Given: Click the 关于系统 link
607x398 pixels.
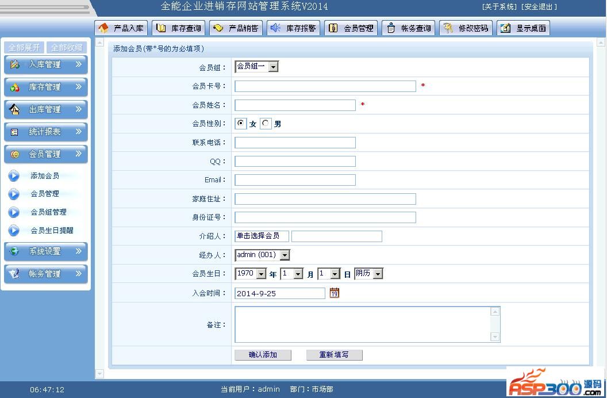Looking at the screenshot, I should tap(500, 6).
